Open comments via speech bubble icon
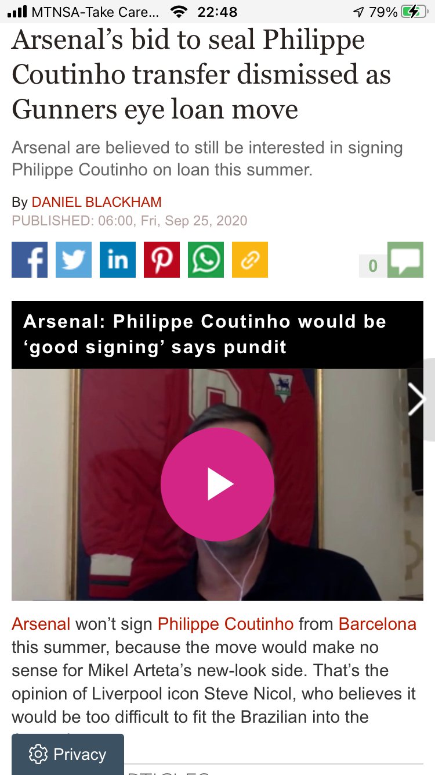435x775 pixels. pos(405,260)
